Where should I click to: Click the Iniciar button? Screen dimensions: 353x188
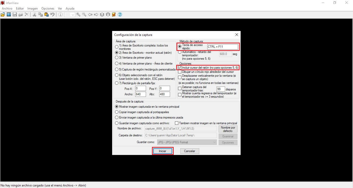click(x=163, y=151)
